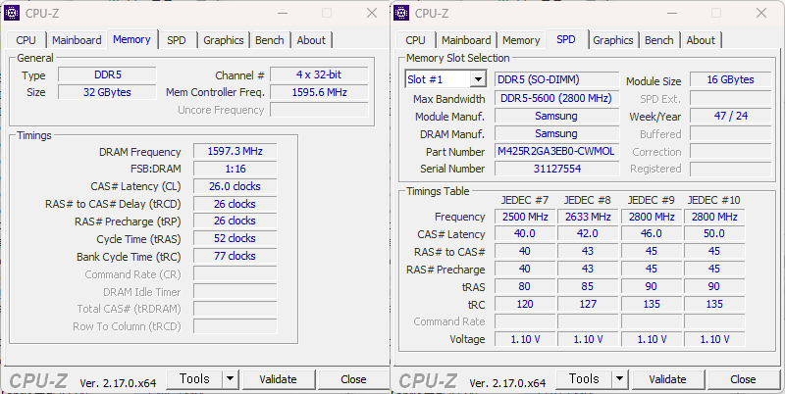Image resolution: width=785 pixels, height=394 pixels.
Task: Click the DRAM Frequency value field
Action: (235, 152)
